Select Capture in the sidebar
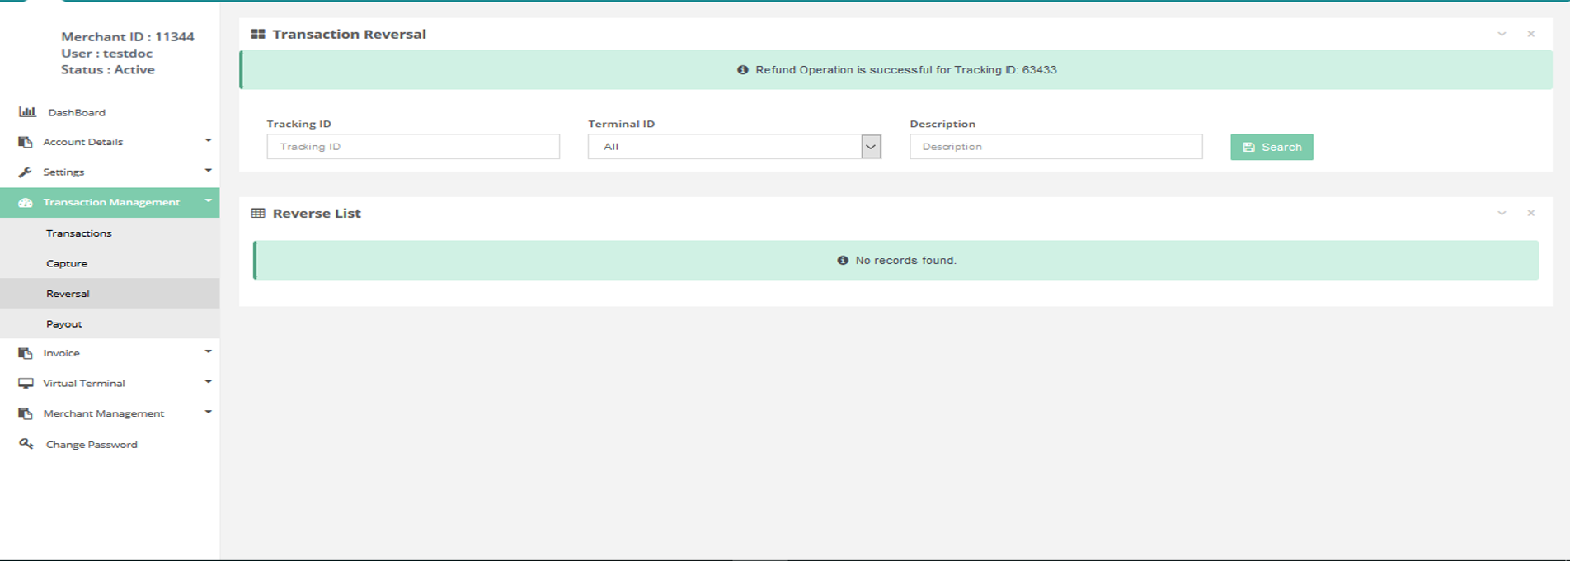1570x561 pixels. (67, 263)
